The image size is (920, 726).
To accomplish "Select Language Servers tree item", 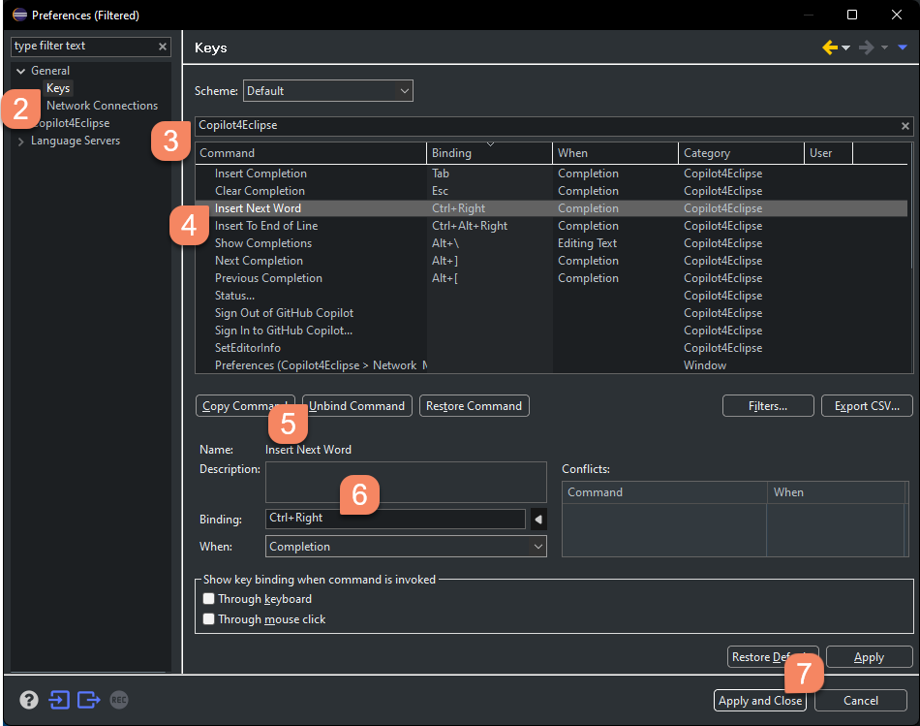I will 76,141.
